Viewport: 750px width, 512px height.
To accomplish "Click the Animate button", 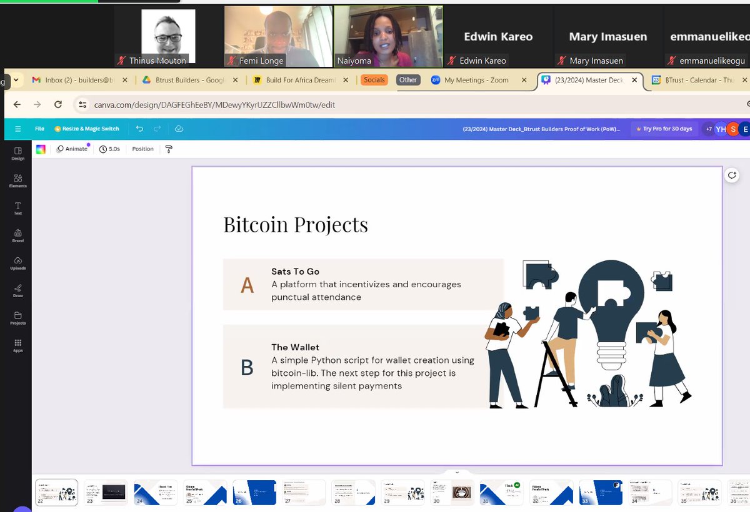I will [72, 149].
